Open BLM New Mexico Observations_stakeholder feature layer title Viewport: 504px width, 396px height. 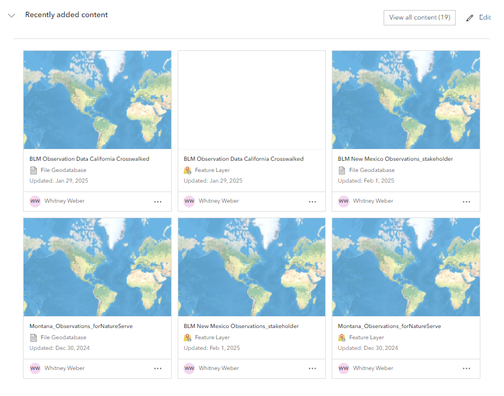pos(241,326)
